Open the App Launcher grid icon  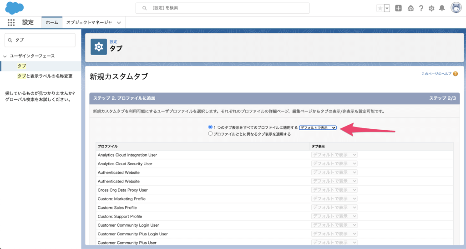point(11,22)
